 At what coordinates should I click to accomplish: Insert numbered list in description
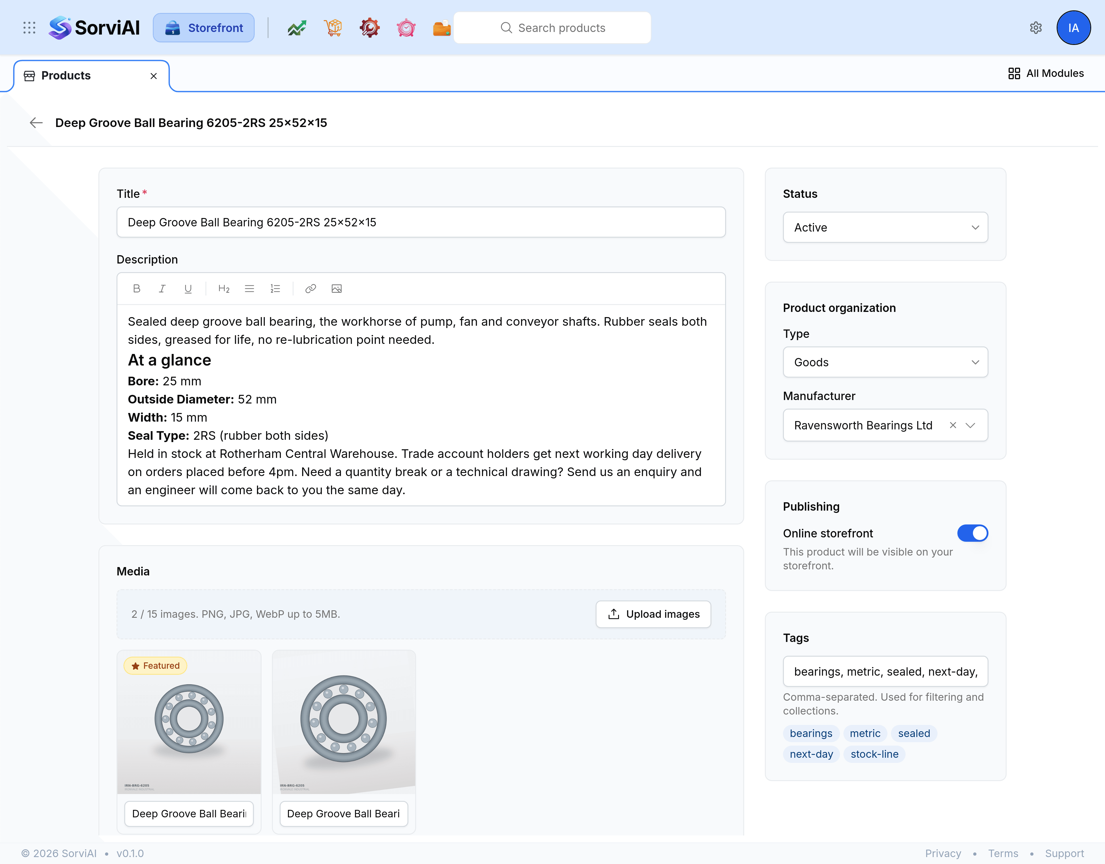click(275, 289)
